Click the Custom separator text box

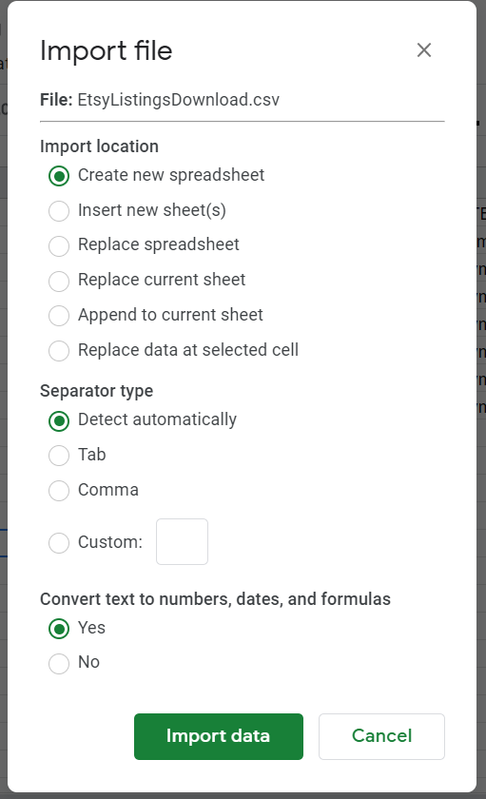182,541
